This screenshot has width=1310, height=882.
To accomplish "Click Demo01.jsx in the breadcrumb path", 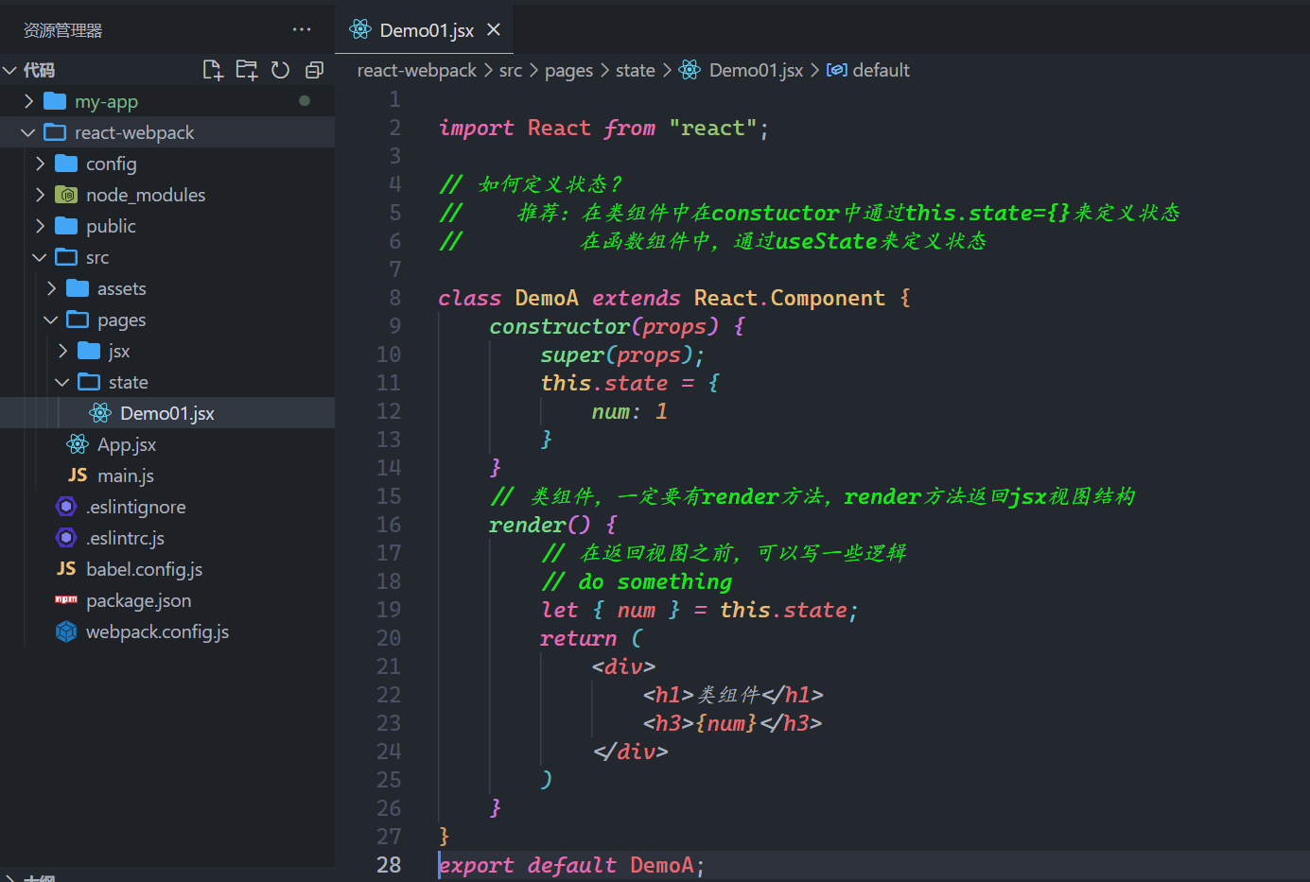I will pos(756,70).
